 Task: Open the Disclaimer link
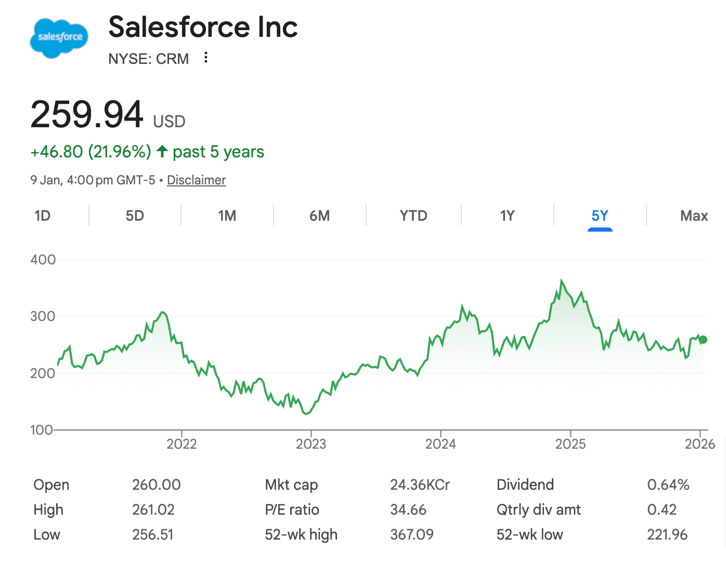(196, 180)
